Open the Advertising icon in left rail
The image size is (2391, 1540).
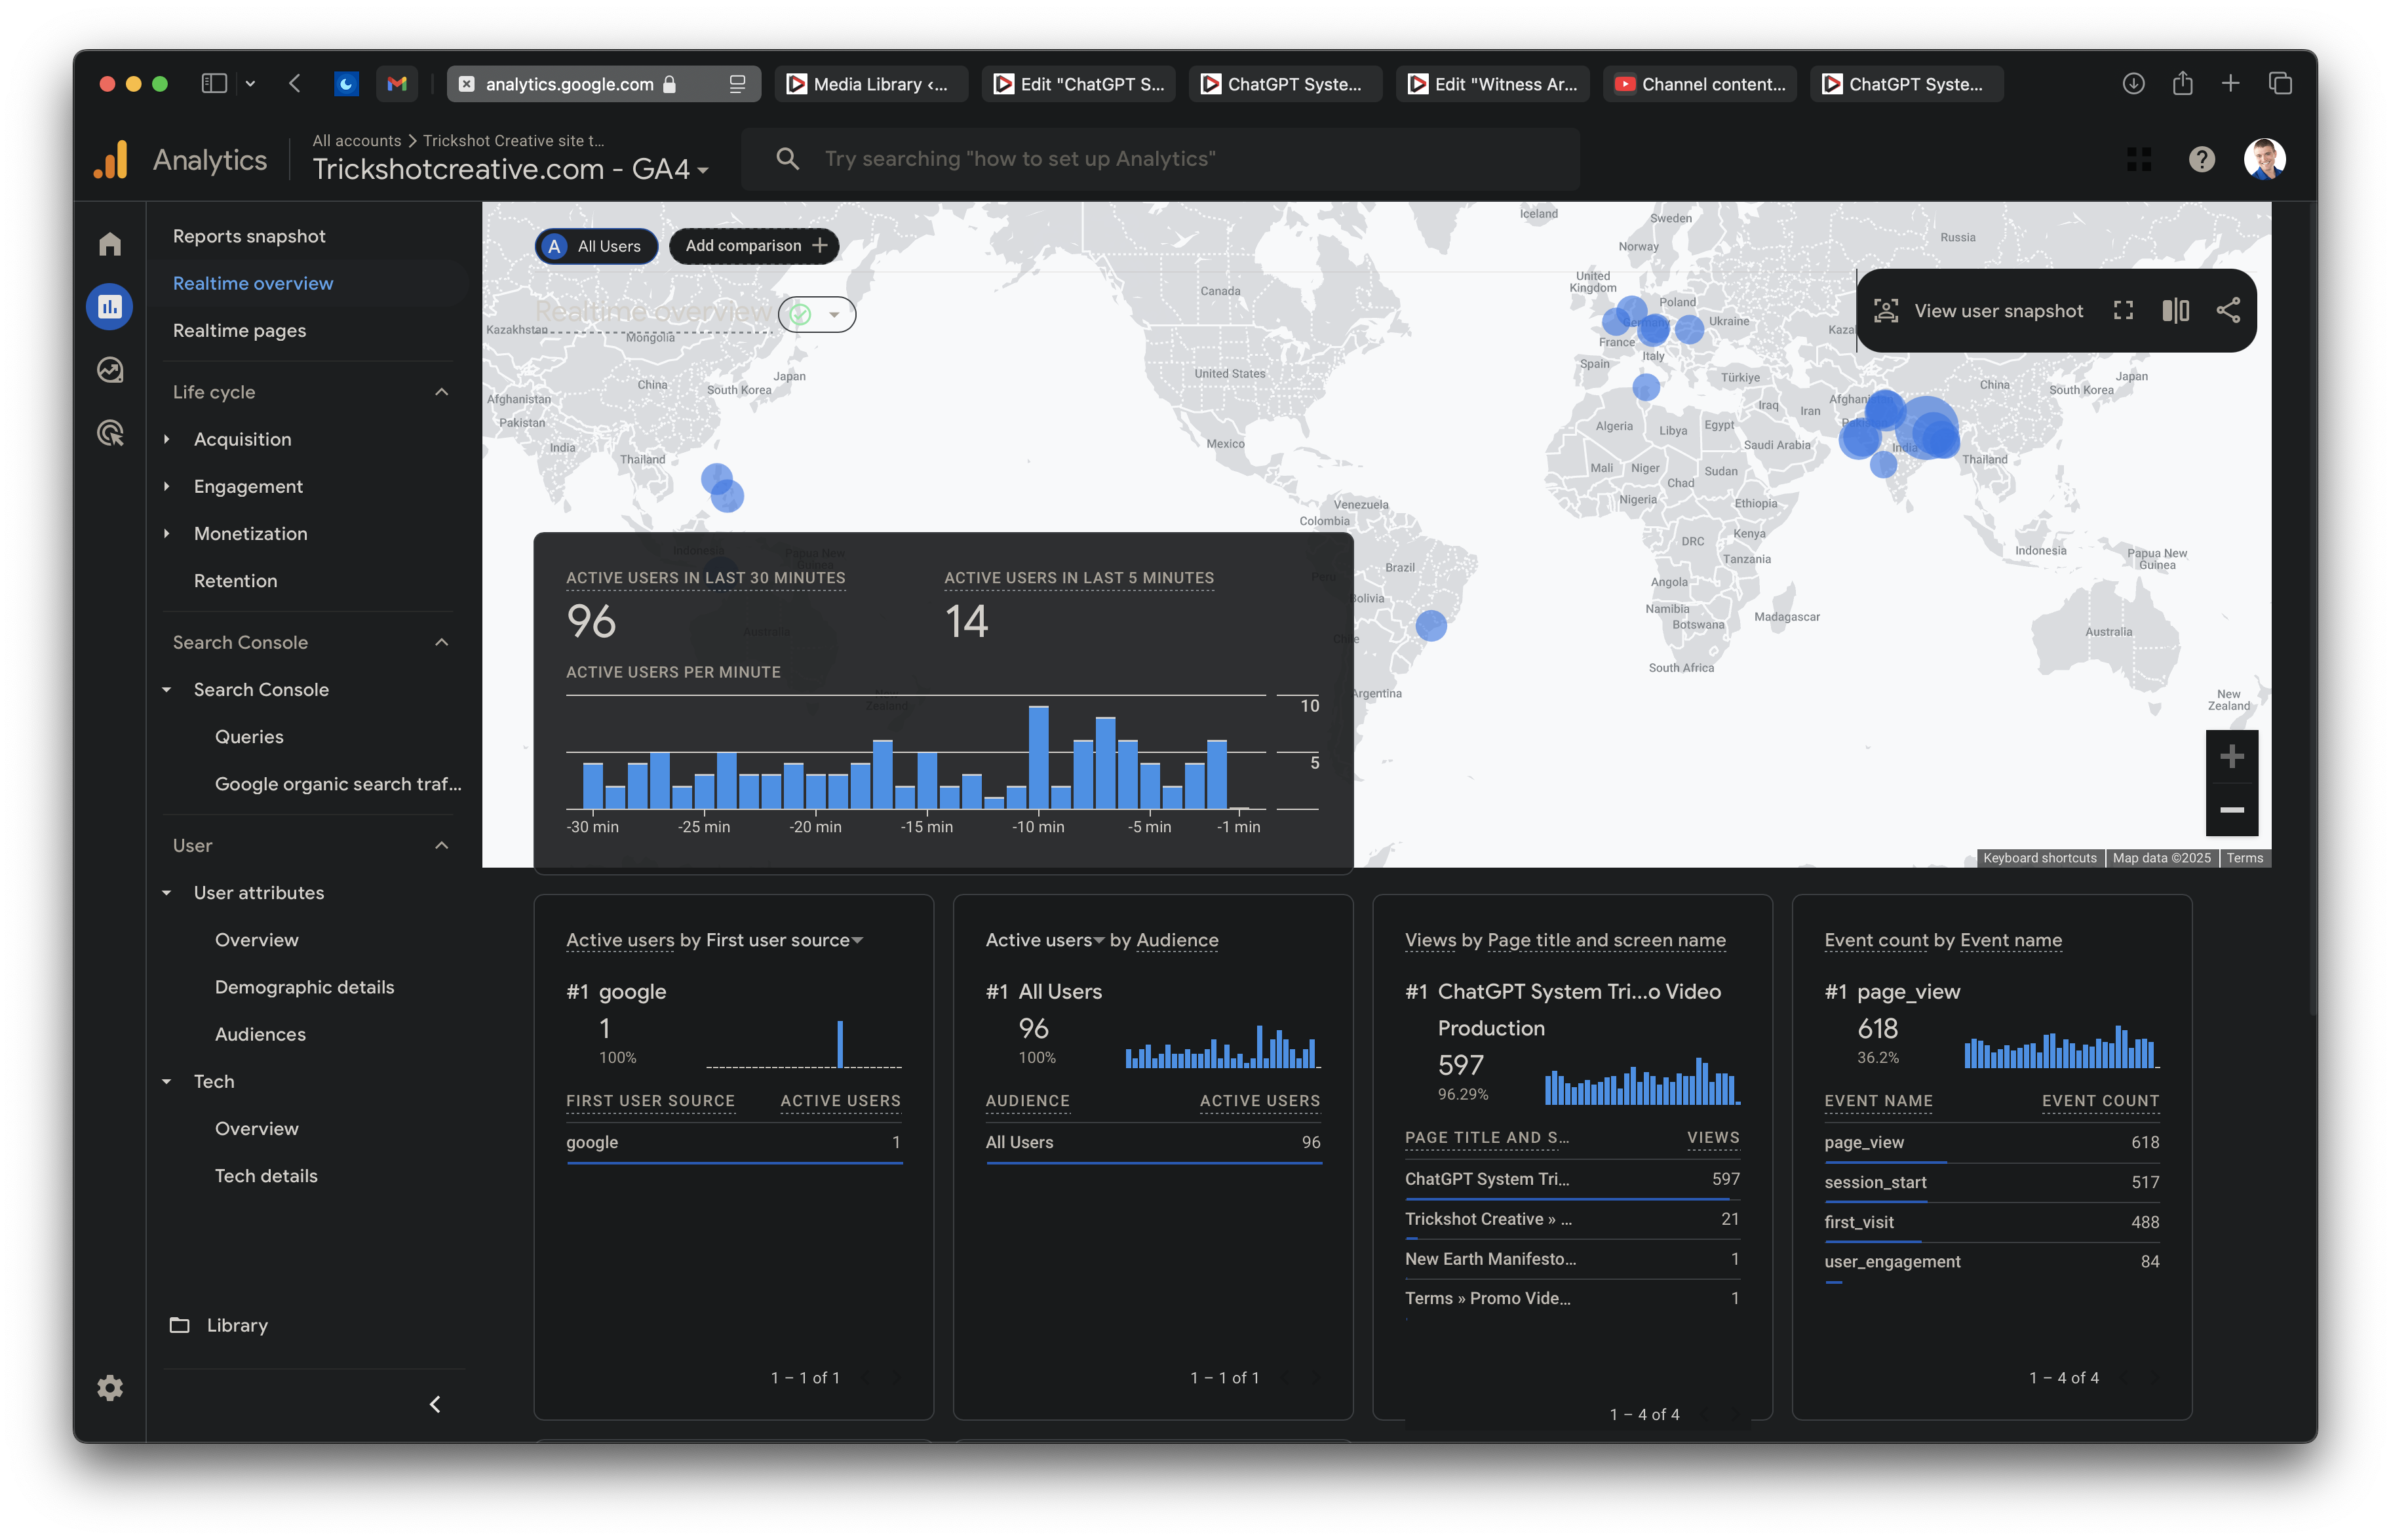(x=110, y=433)
